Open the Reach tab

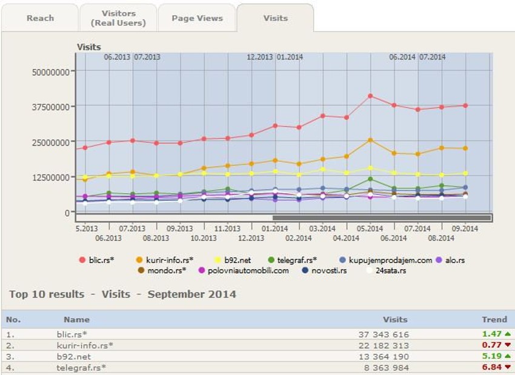click(40, 18)
